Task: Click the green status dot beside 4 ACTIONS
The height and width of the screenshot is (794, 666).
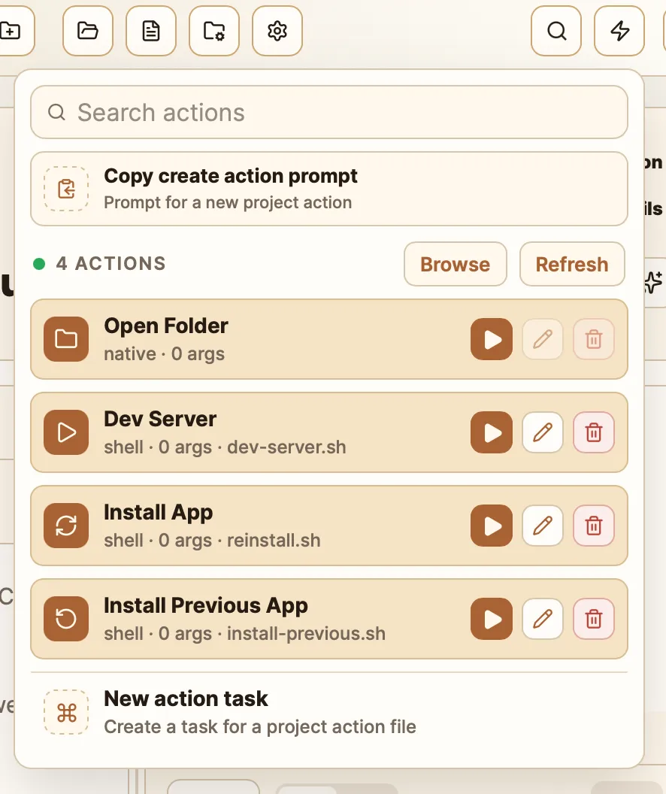Action: [x=39, y=264]
